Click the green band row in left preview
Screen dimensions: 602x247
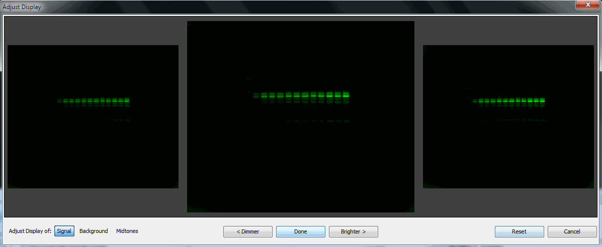point(93,101)
